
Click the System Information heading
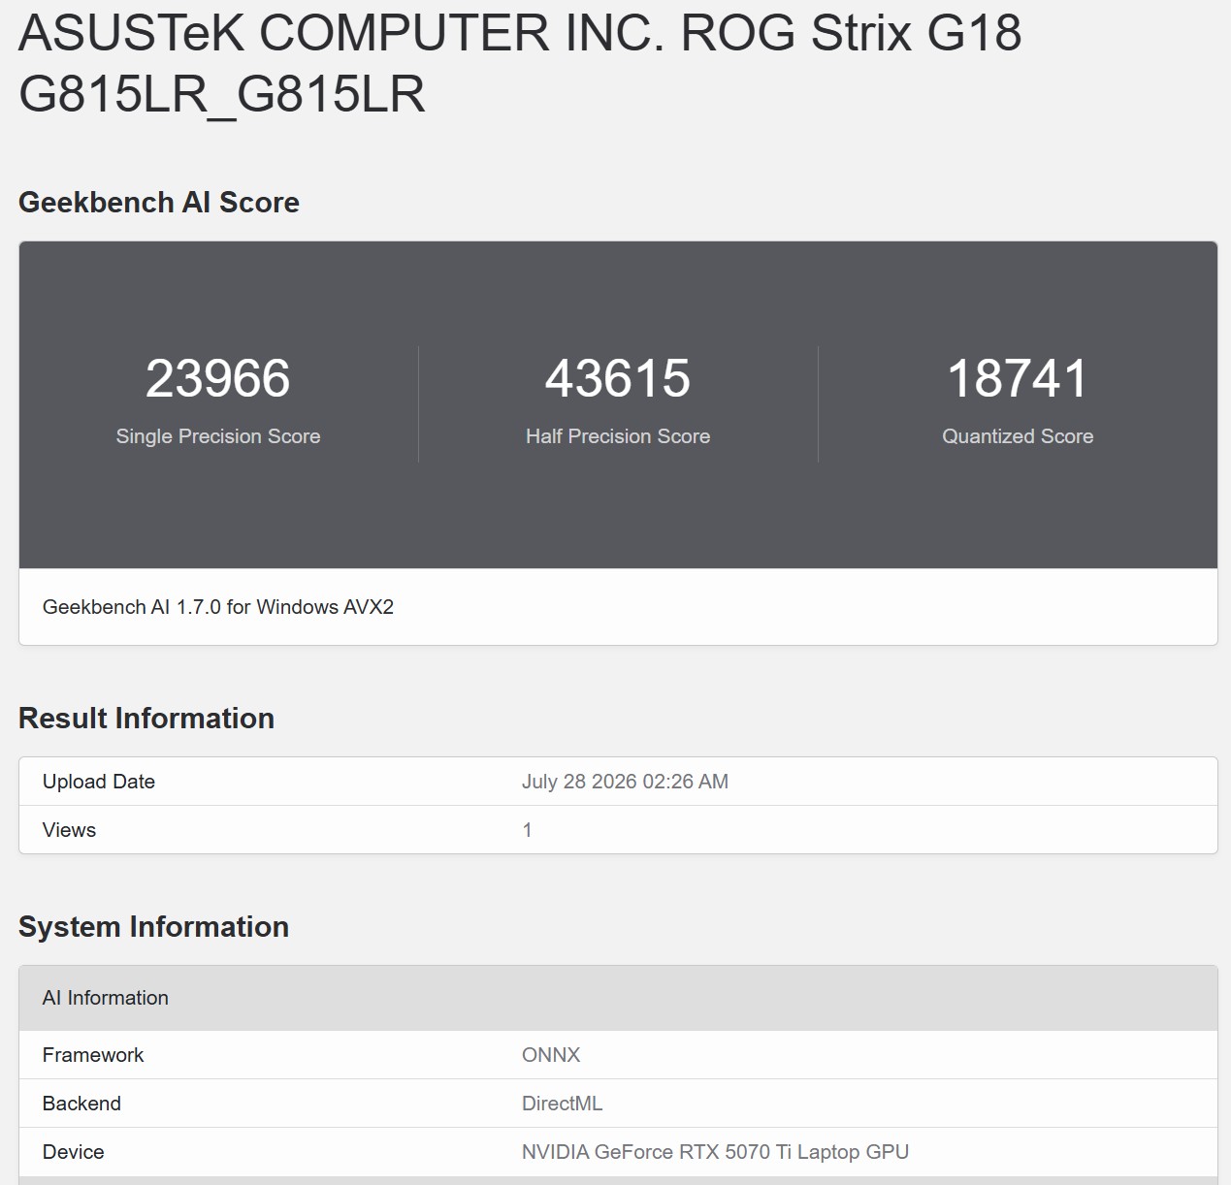(x=153, y=926)
